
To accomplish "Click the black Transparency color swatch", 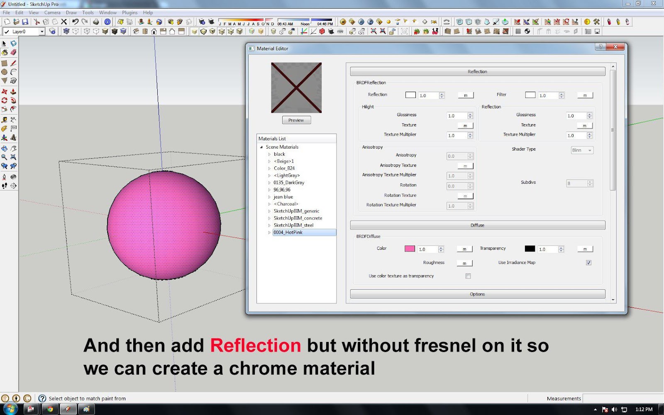I will click(530, 249).
